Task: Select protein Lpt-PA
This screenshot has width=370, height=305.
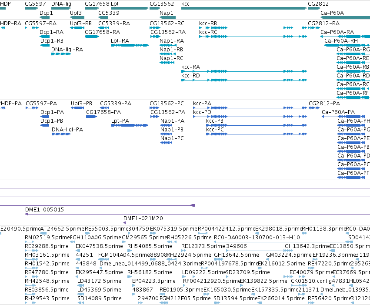Action: (120, 121)
